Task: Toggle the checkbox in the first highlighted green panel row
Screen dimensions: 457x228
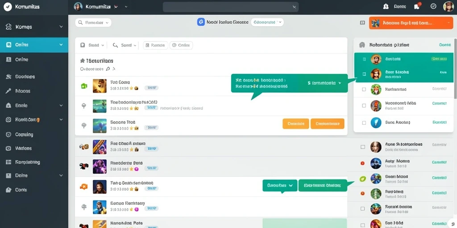Action: coord(364,59)
